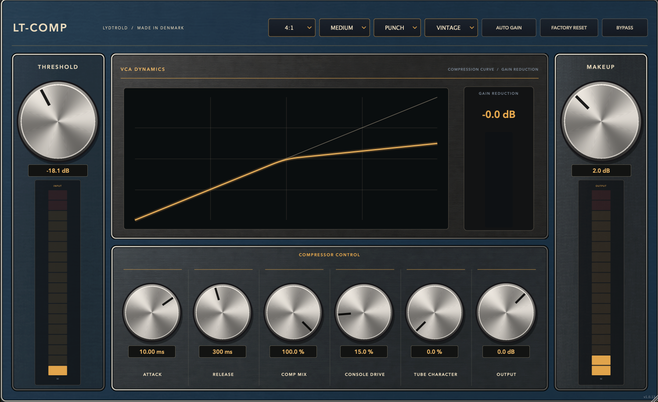
Task: Click the COMPRESSION CURVE / GAIN REDUCTION label
Action: pyautogui.click(x=493, y=69)
